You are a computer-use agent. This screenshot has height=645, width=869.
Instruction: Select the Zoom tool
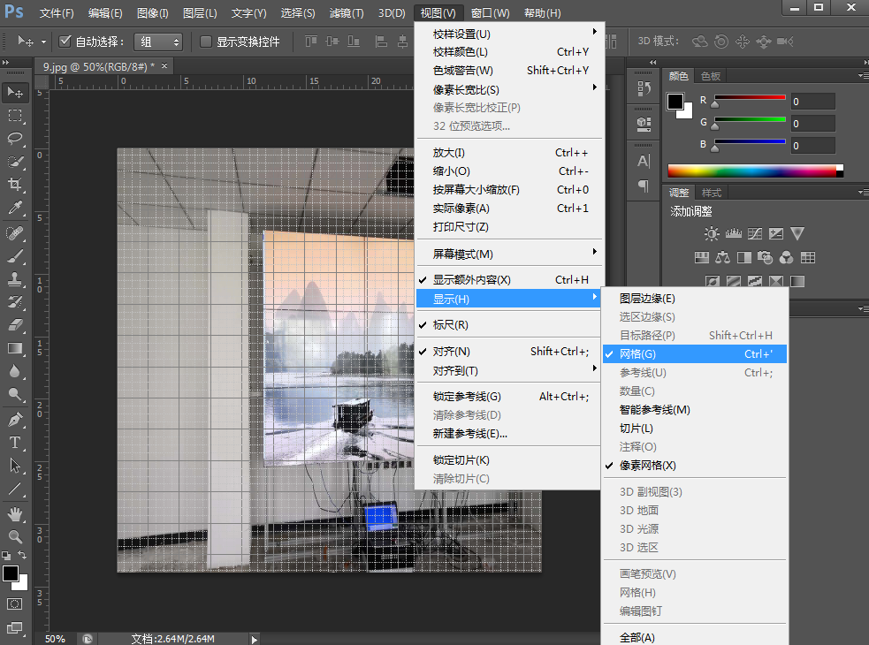[15, 537]
